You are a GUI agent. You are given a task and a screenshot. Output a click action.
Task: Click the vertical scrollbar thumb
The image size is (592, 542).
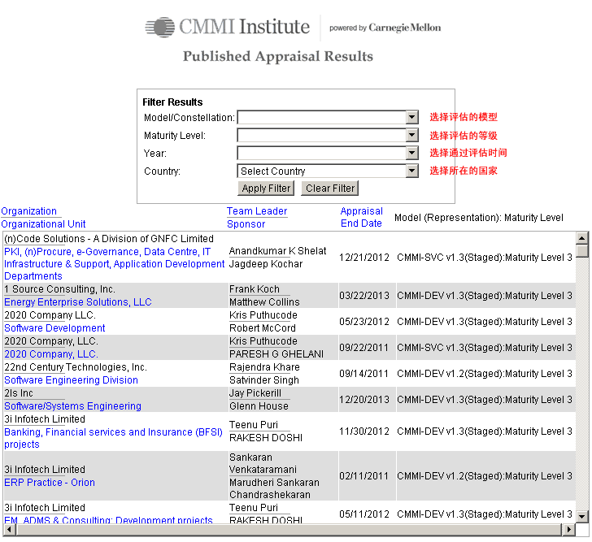[x=582, y=251]
